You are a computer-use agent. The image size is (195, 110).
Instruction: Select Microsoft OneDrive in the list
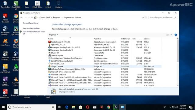click(105, 75)
